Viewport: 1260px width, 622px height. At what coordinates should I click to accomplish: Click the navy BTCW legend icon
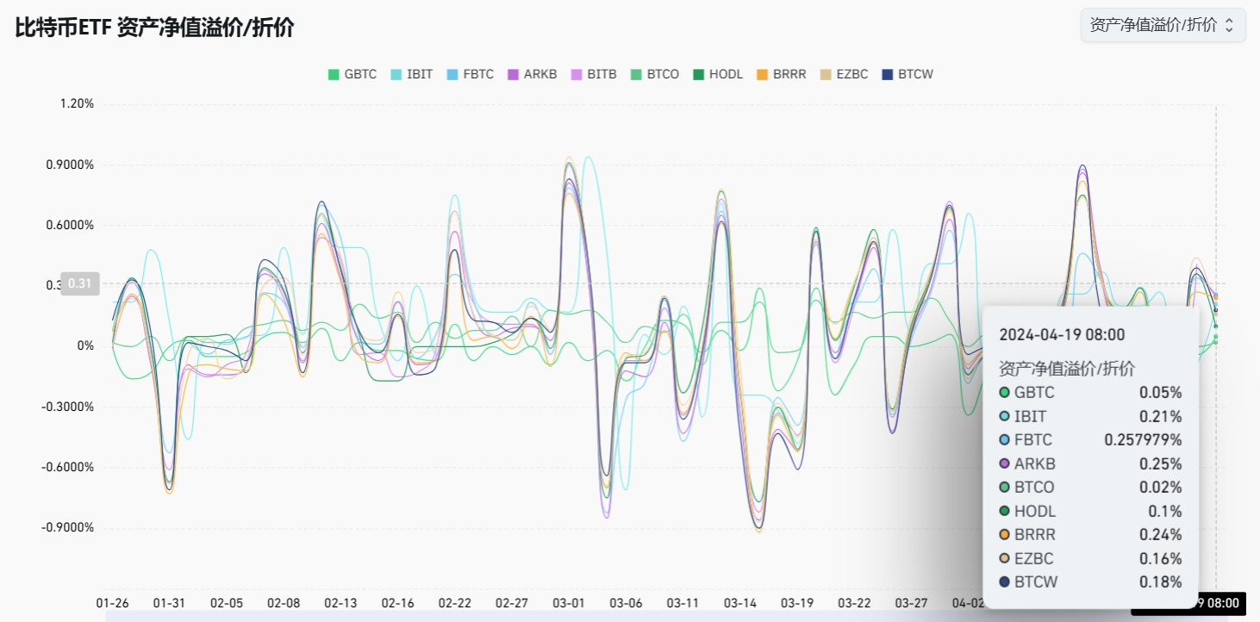coord(889,74)
